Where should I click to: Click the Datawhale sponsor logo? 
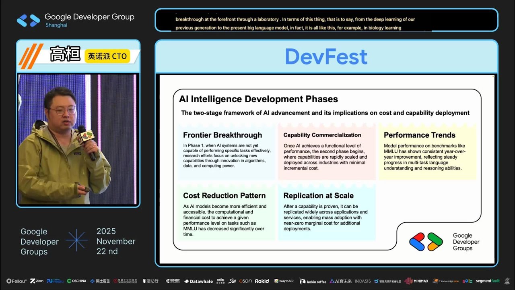198,281
